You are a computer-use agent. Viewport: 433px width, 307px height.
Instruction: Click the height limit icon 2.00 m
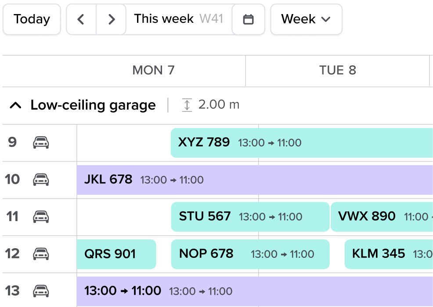pyautogui.click(x=187, y=105)
